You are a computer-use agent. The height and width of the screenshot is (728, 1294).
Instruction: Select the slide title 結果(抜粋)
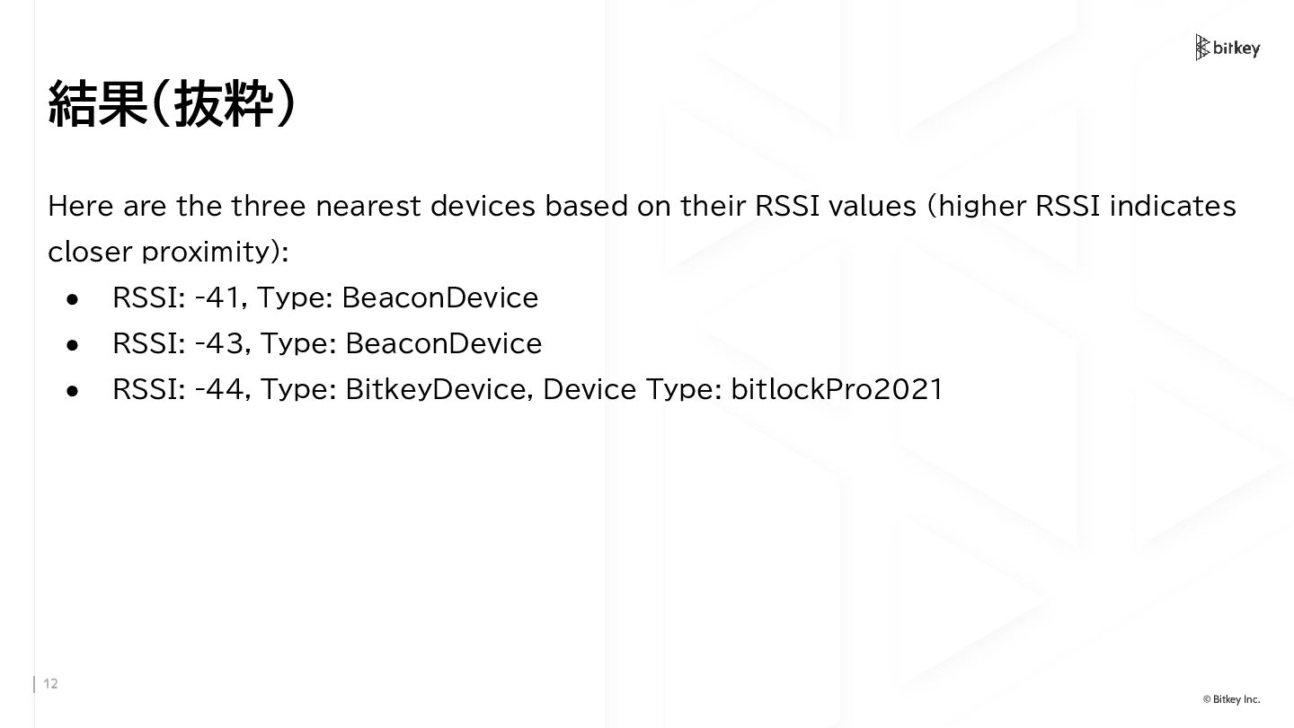(x=171, y=104)
